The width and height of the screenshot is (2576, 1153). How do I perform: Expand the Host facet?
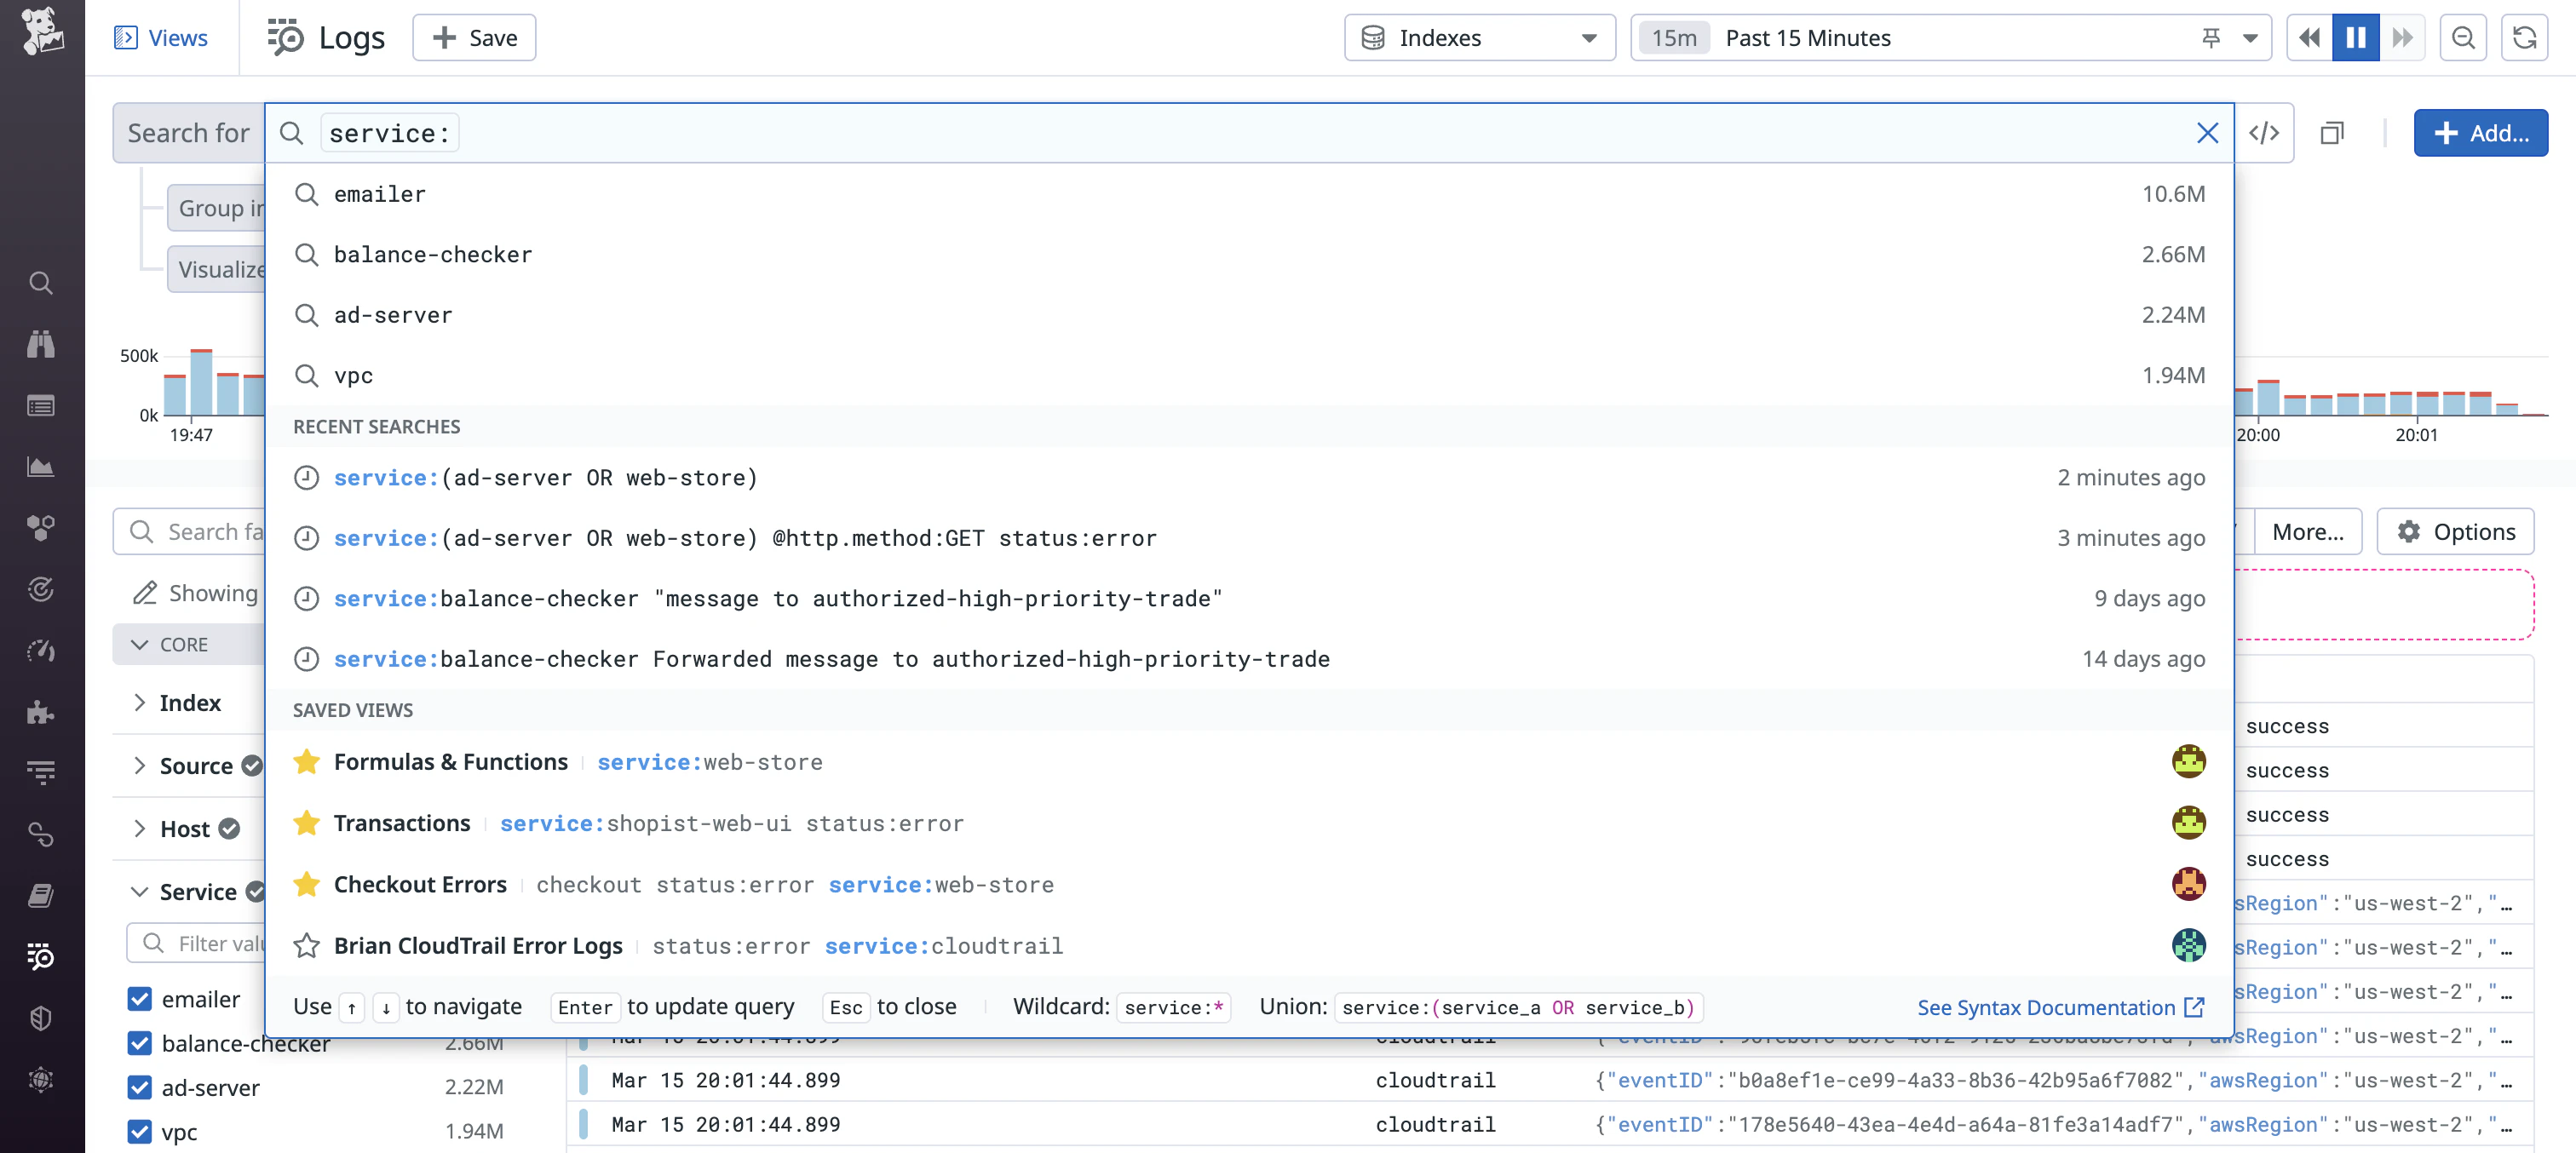(139, 829)
